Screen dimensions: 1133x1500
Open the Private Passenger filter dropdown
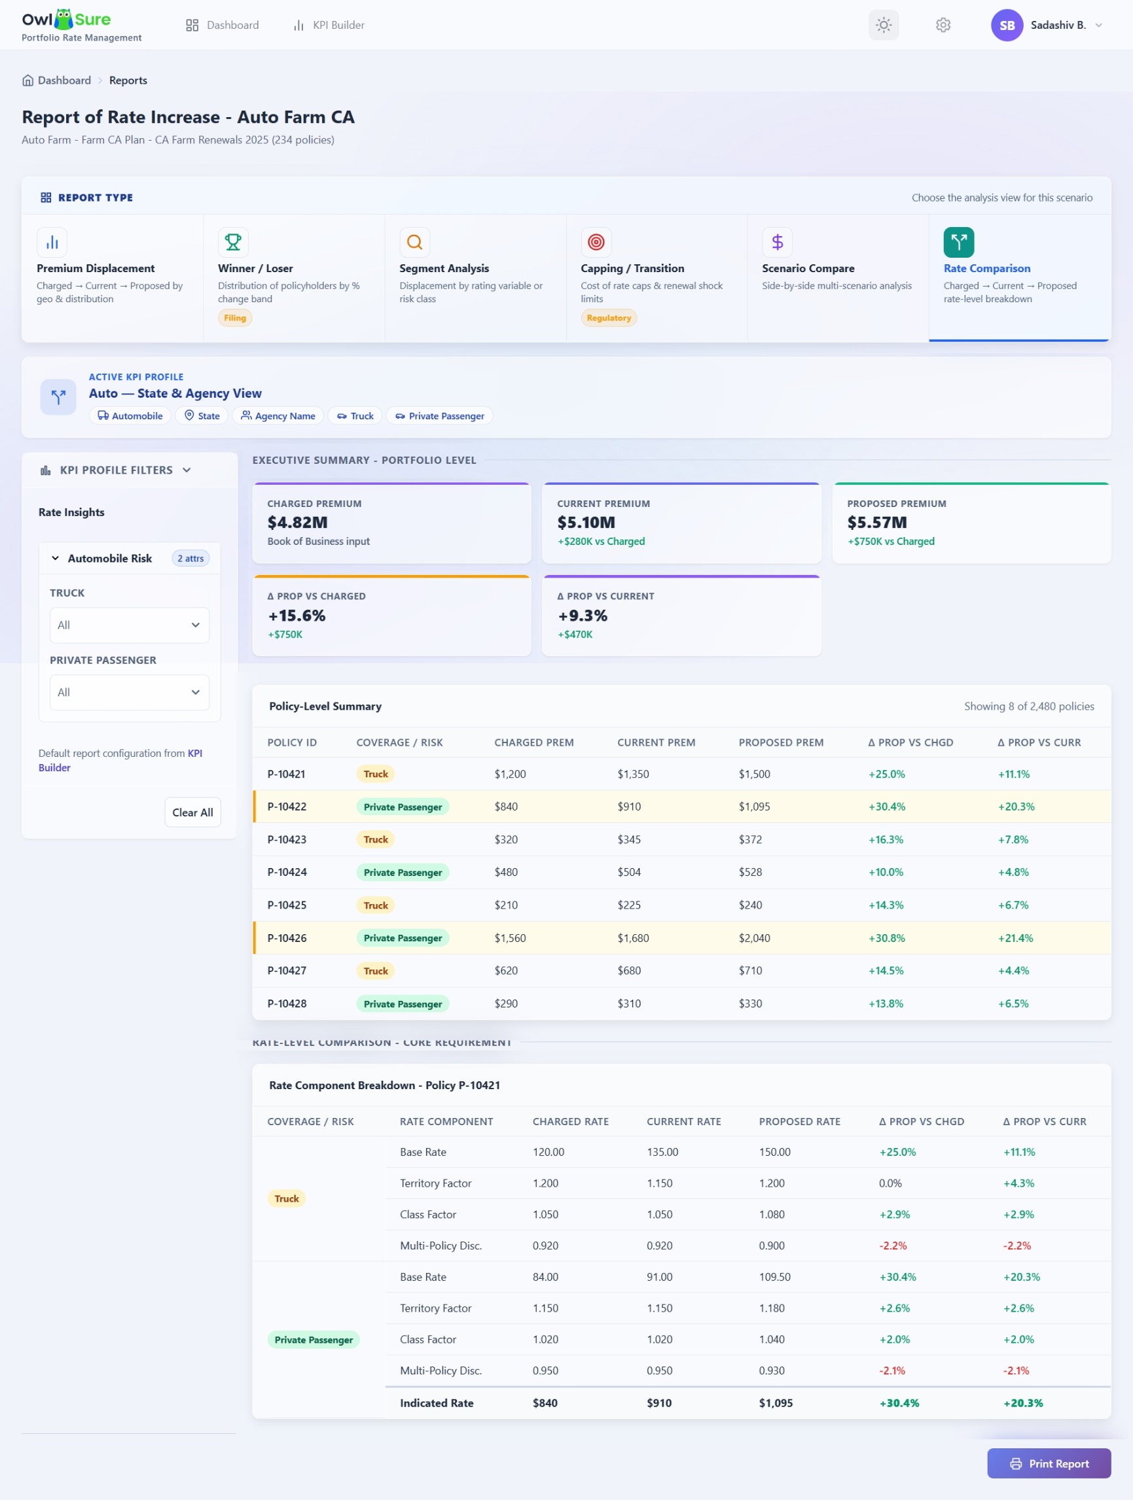click(130, 692)
